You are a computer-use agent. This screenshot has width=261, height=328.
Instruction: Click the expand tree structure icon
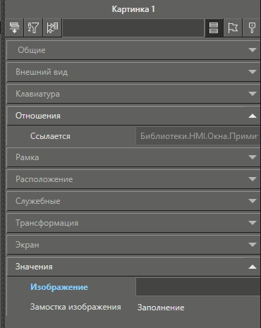tap(52, 28)
